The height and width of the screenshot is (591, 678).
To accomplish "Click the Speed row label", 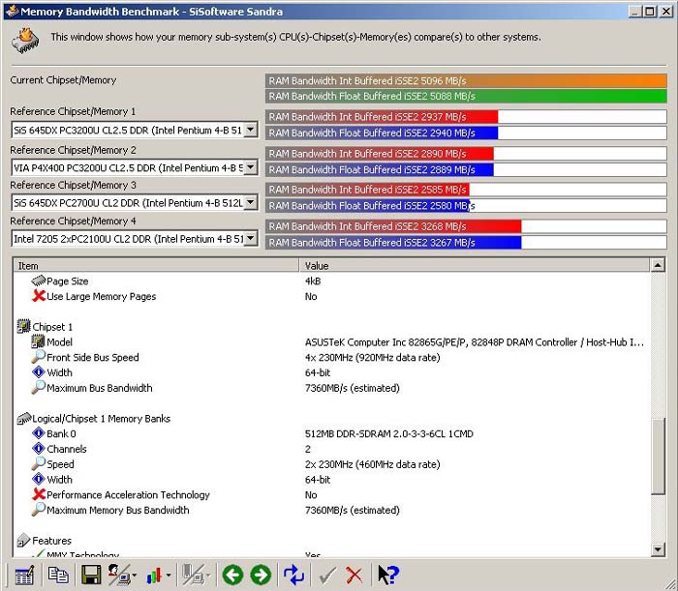I will (60, 464).
